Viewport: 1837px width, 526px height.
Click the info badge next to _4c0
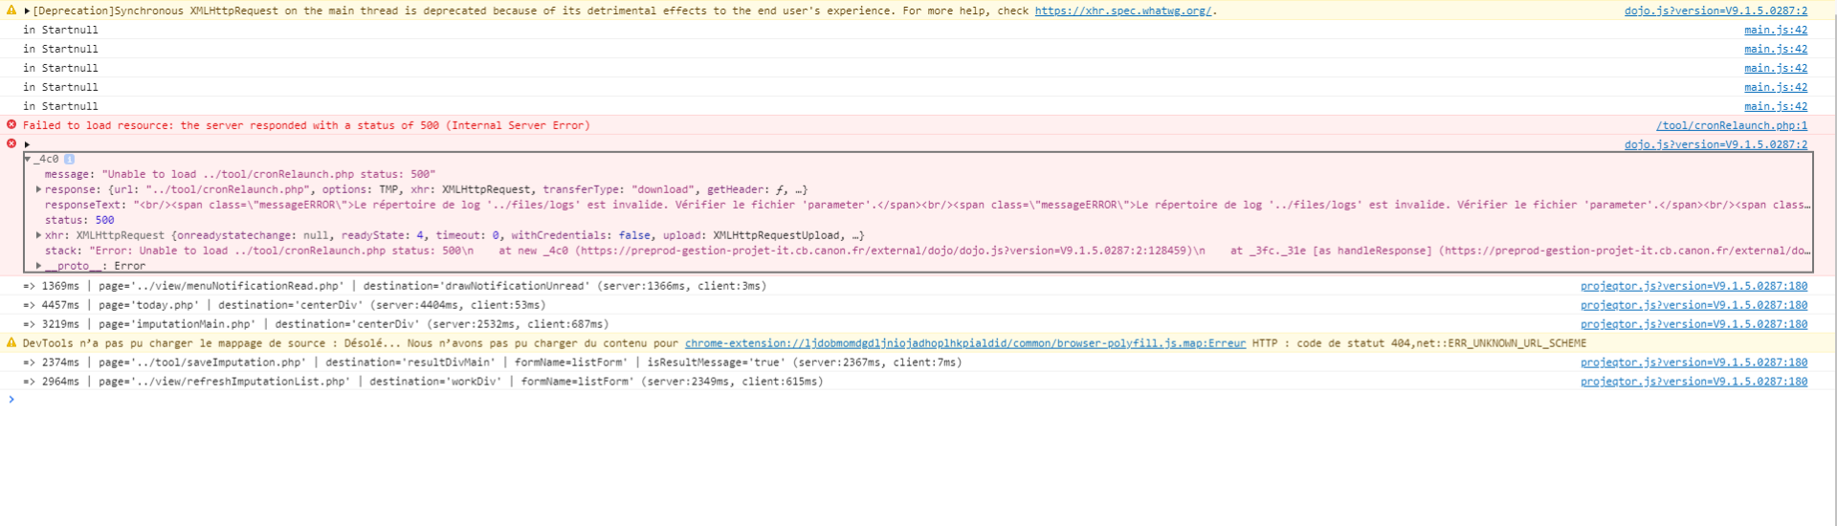pos(69,159)
